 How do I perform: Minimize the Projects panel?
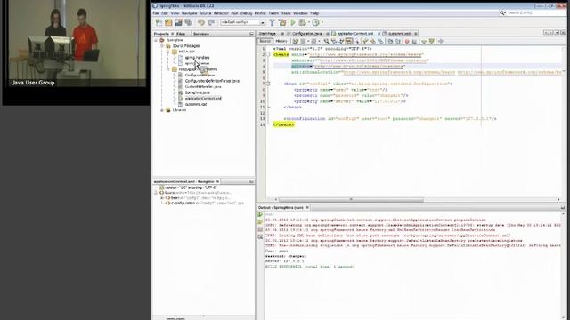coord(251,34)
